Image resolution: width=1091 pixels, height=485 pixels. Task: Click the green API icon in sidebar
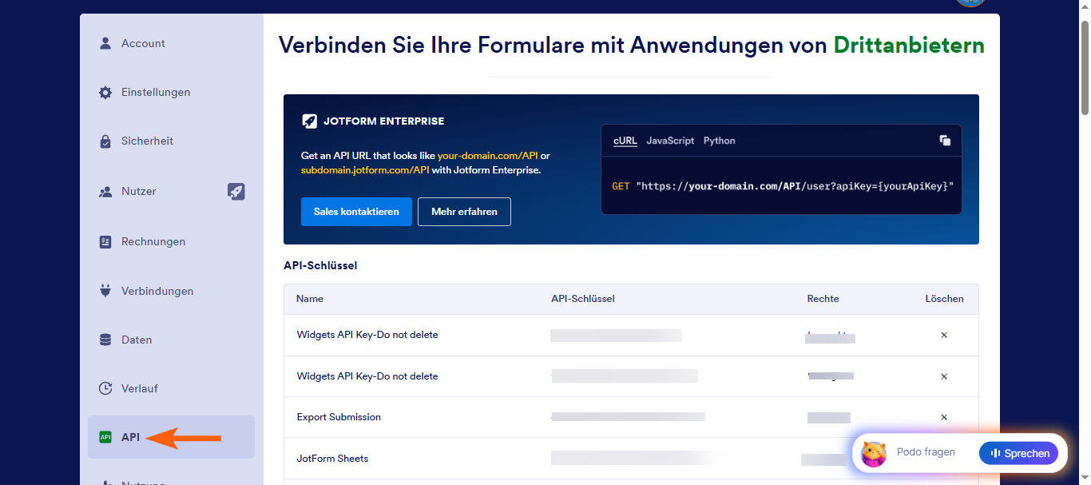click(105, 437)
